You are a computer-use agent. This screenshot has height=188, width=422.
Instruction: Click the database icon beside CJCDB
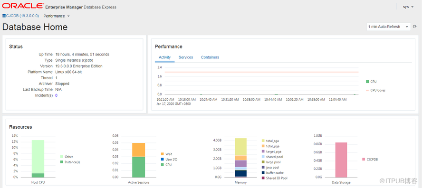(4, 16)
